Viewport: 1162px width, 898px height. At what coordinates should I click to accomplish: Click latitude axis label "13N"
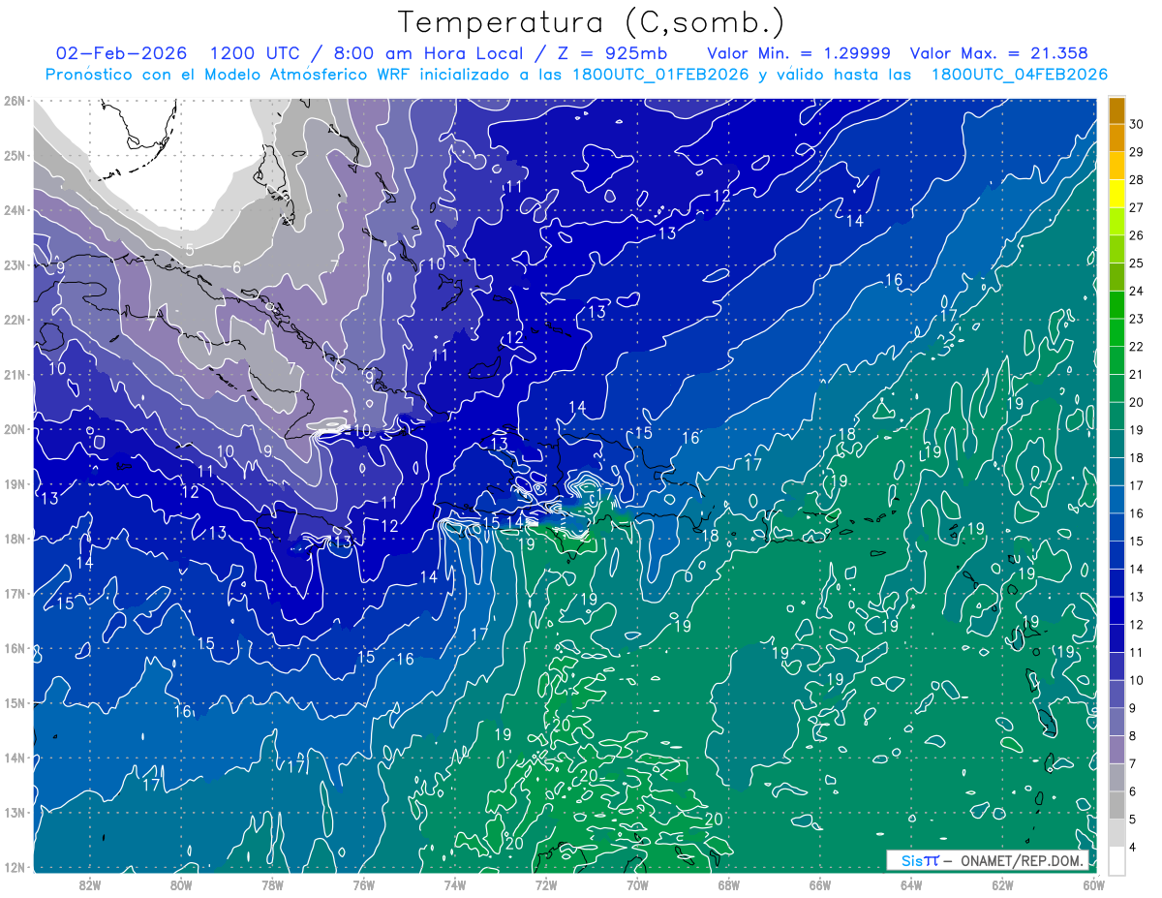point(14,812)
